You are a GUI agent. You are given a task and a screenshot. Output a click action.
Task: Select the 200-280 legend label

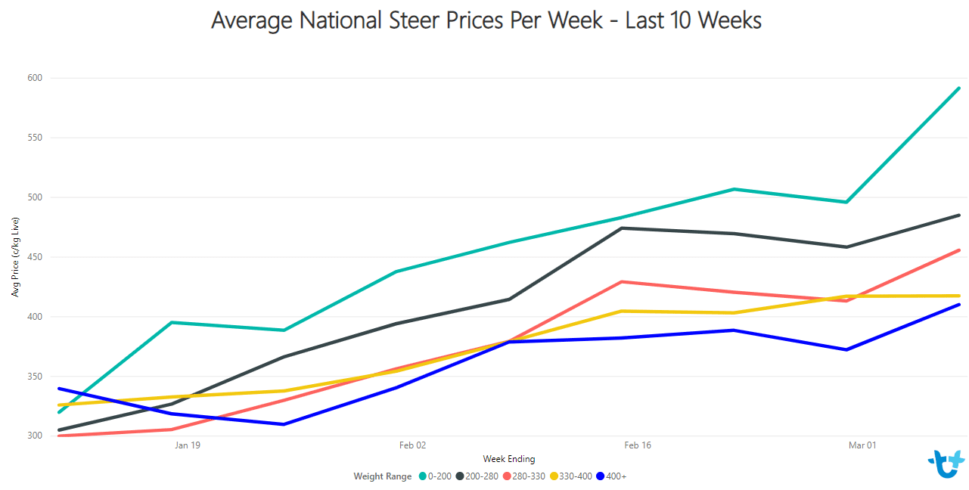[482, 476]
